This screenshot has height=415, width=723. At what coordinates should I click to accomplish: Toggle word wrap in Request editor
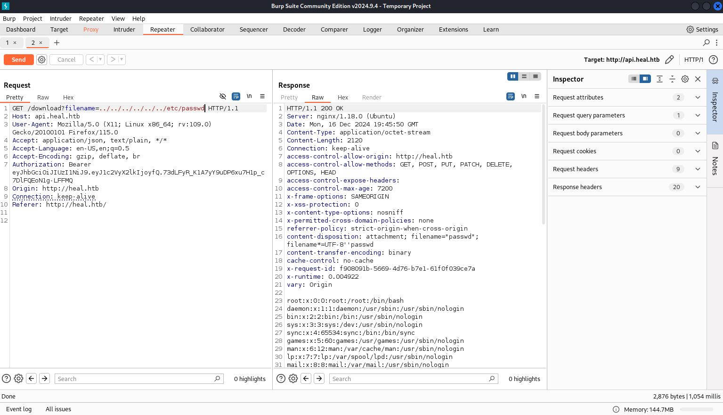(236, 96)
